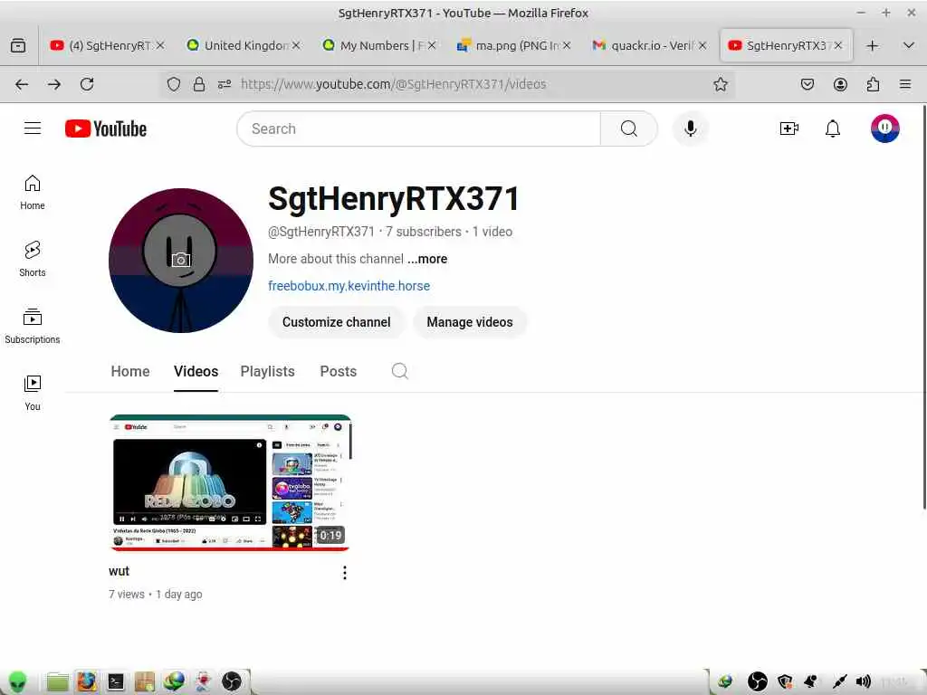This screenshot has width=927, height=695.
Task: Go back in Firefox
Action: (22, 84)
